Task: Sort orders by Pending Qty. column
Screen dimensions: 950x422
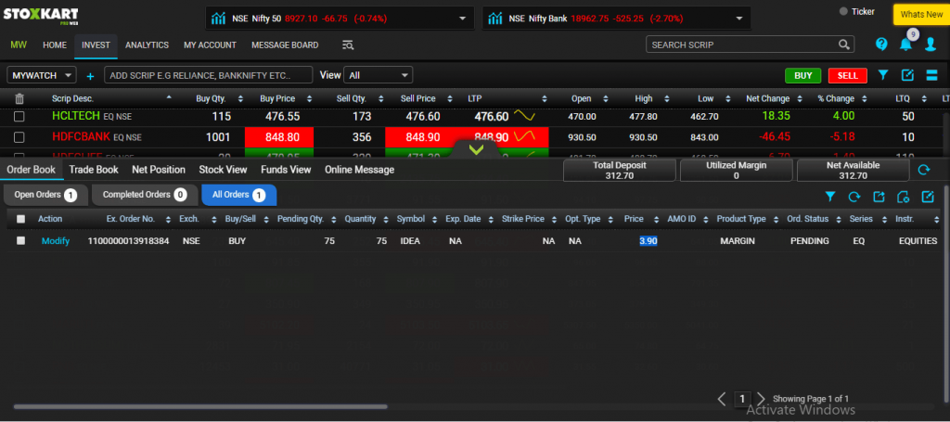Action: pyautogui.click(x=334, y=219)
